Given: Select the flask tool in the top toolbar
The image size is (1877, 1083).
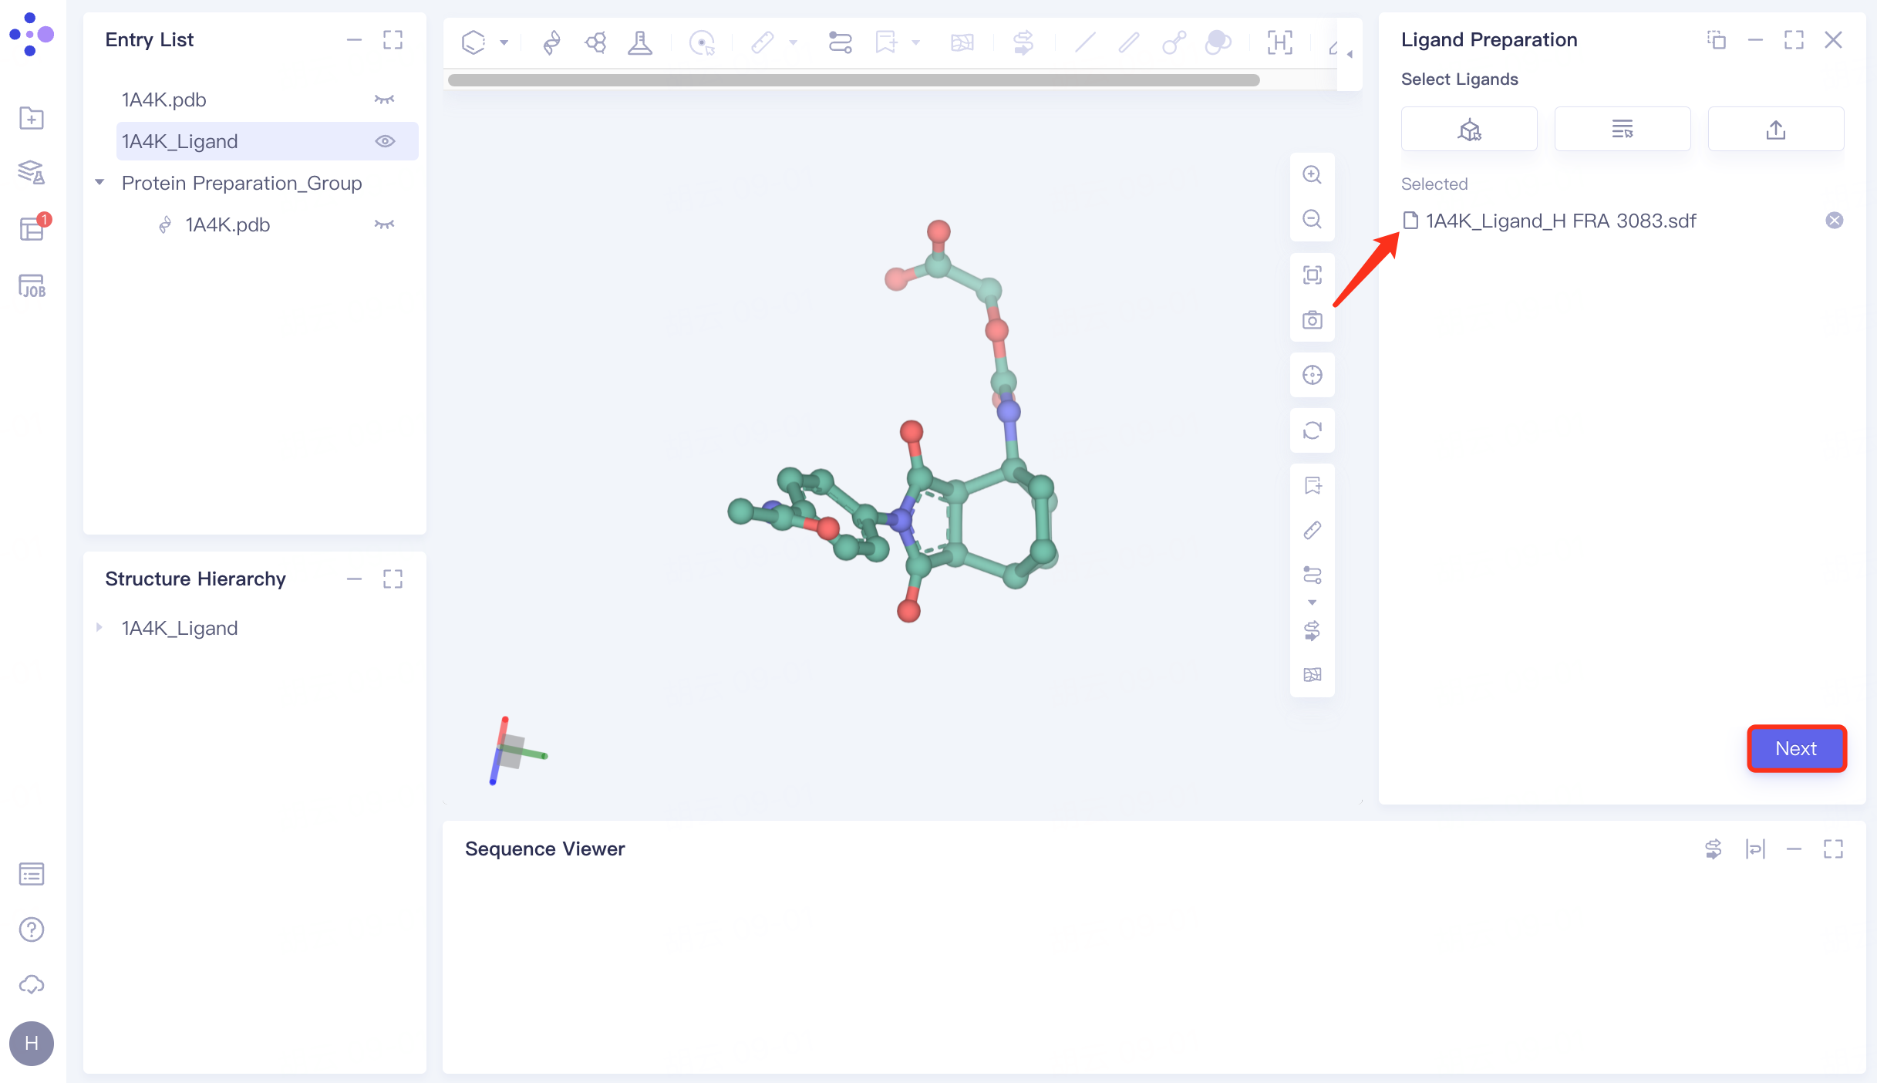Looking at the screenshot, I should 641,42.
